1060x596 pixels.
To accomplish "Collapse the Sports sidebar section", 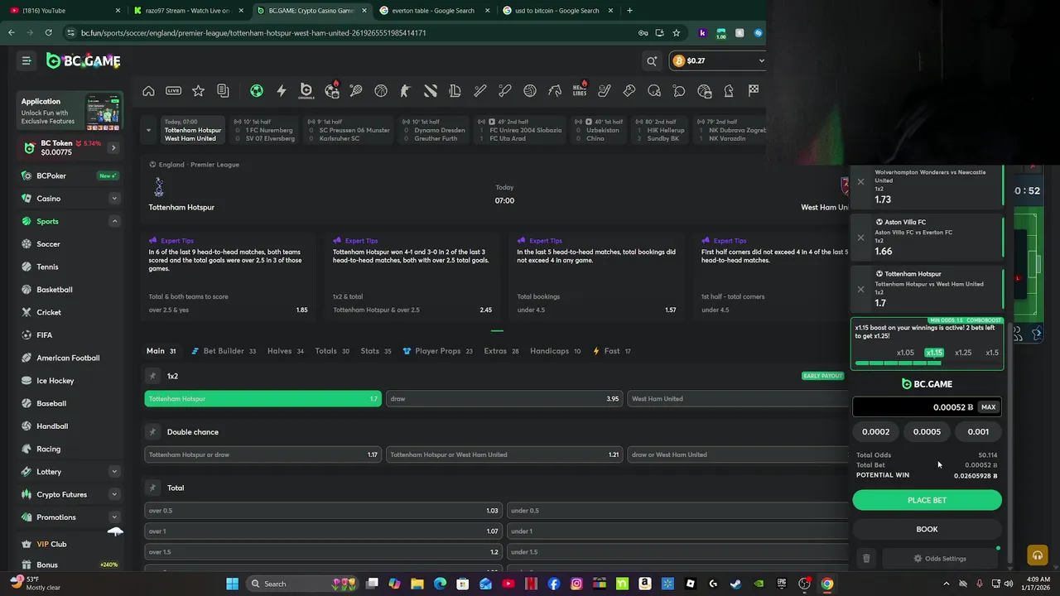I will coord(114,221).
